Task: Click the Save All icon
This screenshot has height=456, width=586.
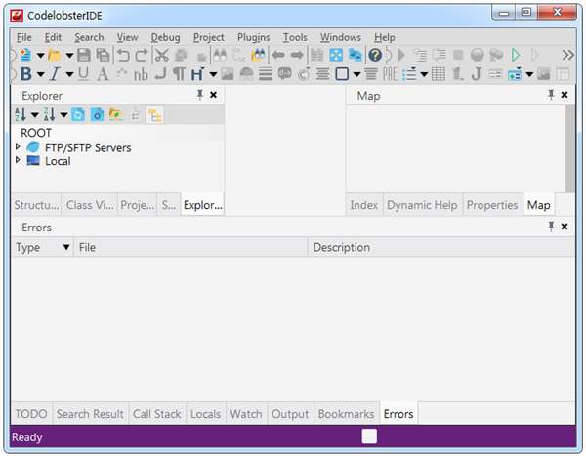Action: [x=103, y=56]
